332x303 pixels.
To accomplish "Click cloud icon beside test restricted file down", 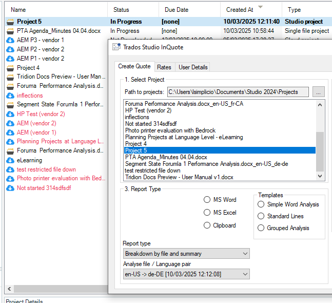I will tap(10, 169).
